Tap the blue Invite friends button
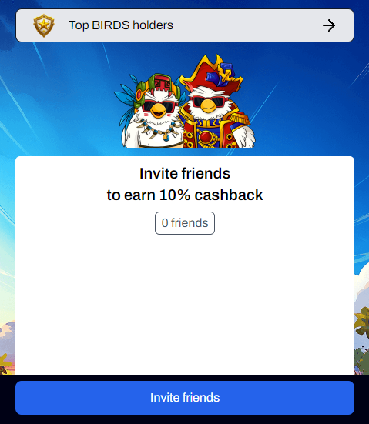 pyautogui.click(x=185, y=398)
